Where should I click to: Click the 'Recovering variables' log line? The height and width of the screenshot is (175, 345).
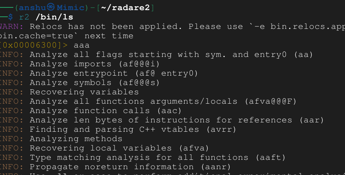[84, 92]
